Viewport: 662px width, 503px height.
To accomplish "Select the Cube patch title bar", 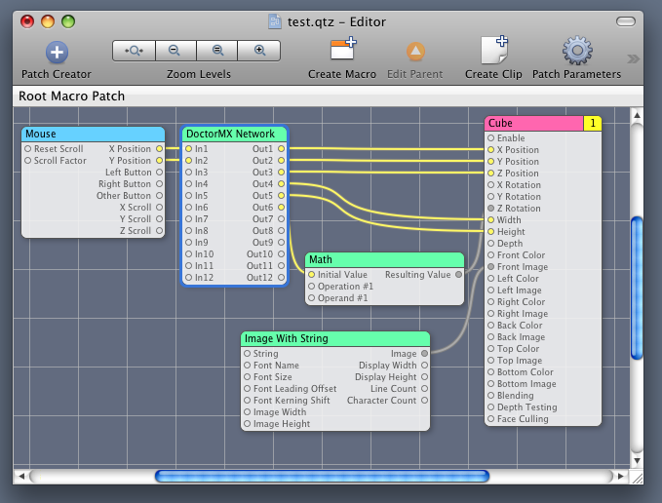I will (x=534, y=123).
